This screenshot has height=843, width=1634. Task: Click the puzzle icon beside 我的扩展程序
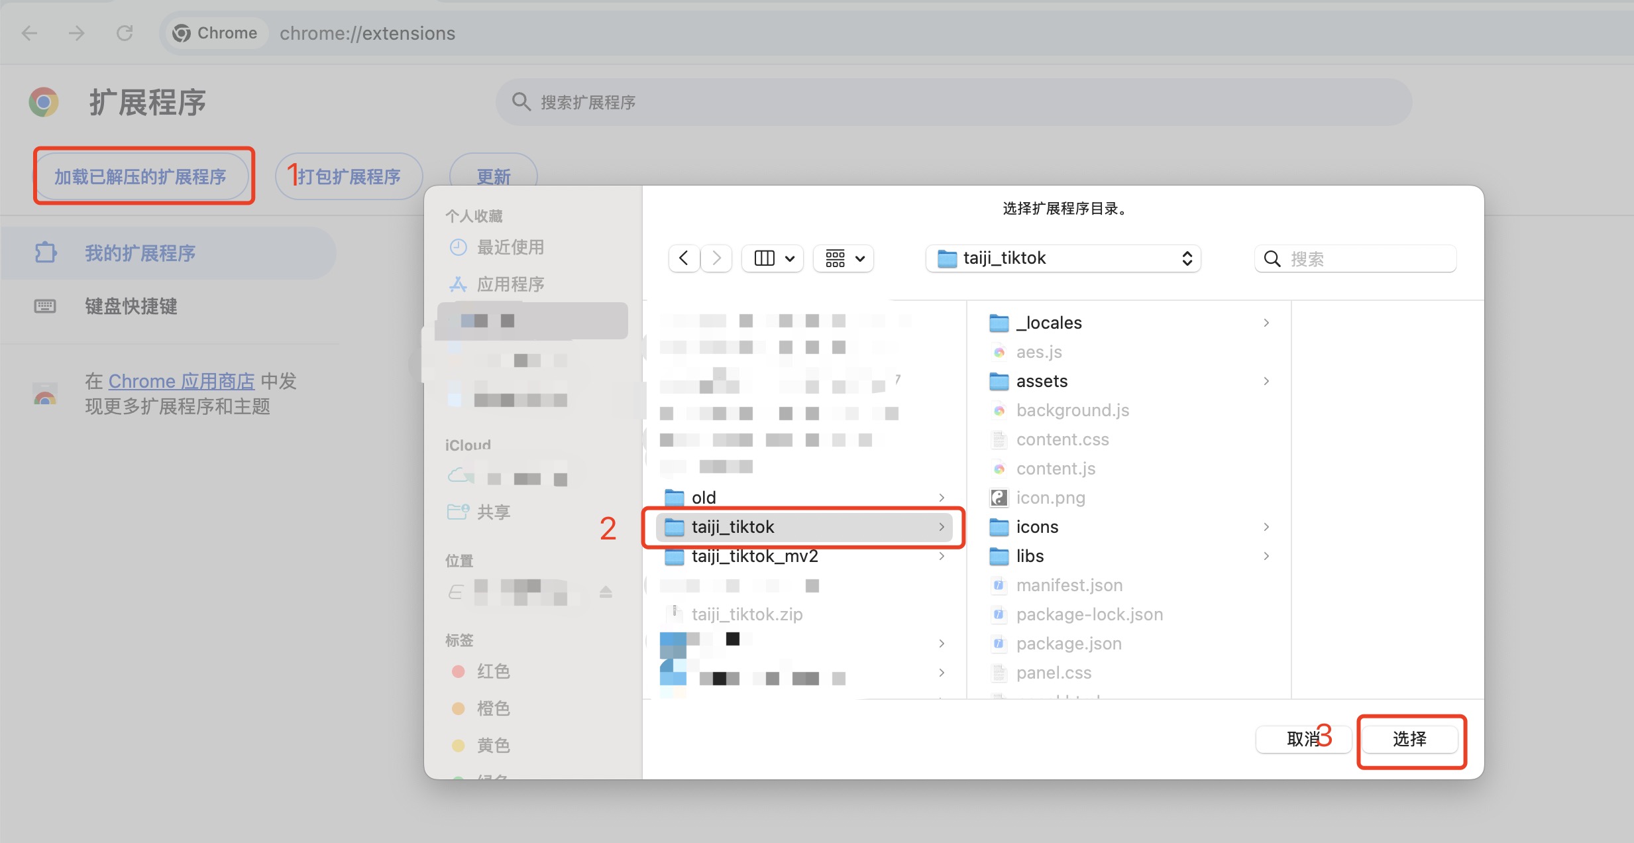[x=45, y=253]
